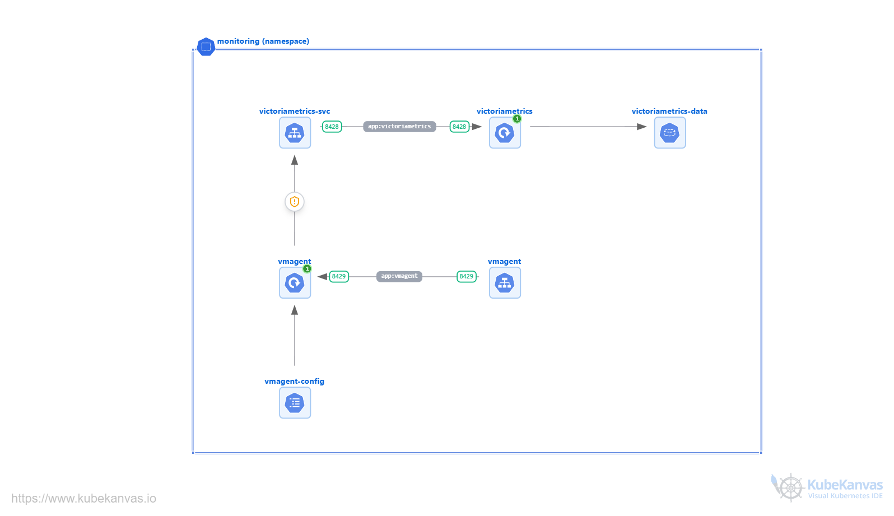The image size is (894, 516).
Task: Select the victoriametrics deployment icon
Action: pos(505,133)
